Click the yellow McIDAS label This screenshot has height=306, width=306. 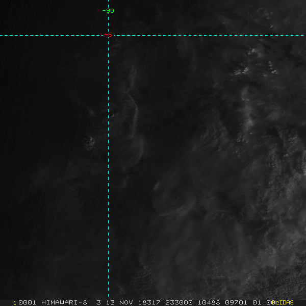pyautogui.click(x=283, y=302)
